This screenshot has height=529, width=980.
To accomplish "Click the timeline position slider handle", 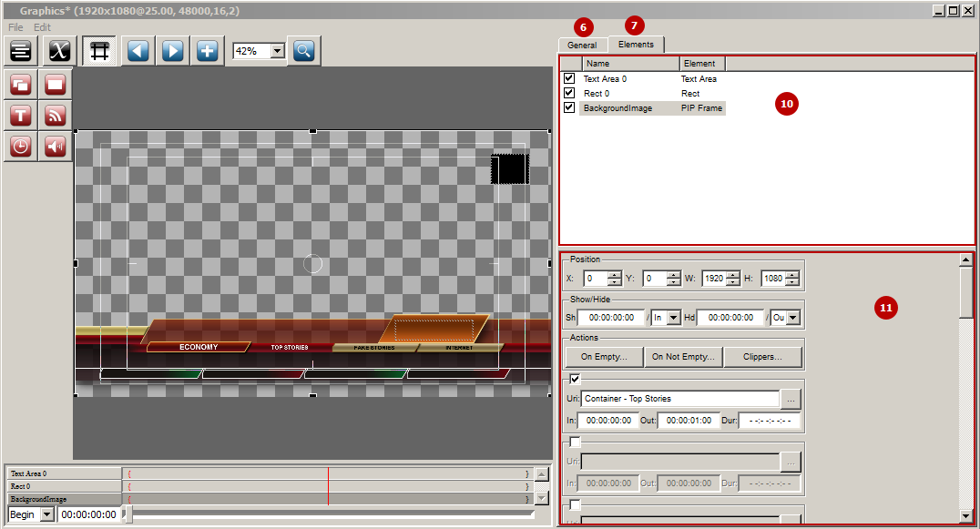I will [128, 514].
